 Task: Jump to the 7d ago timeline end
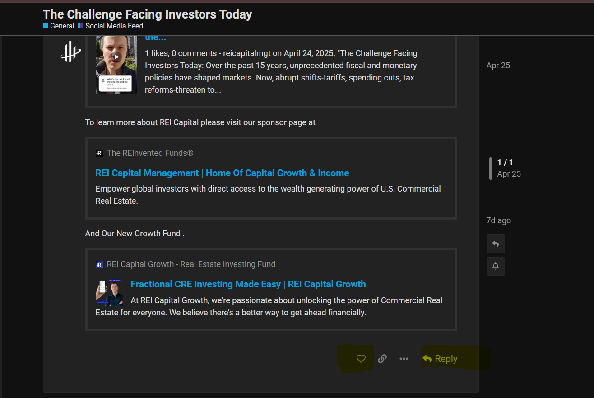tap(499, 220)
